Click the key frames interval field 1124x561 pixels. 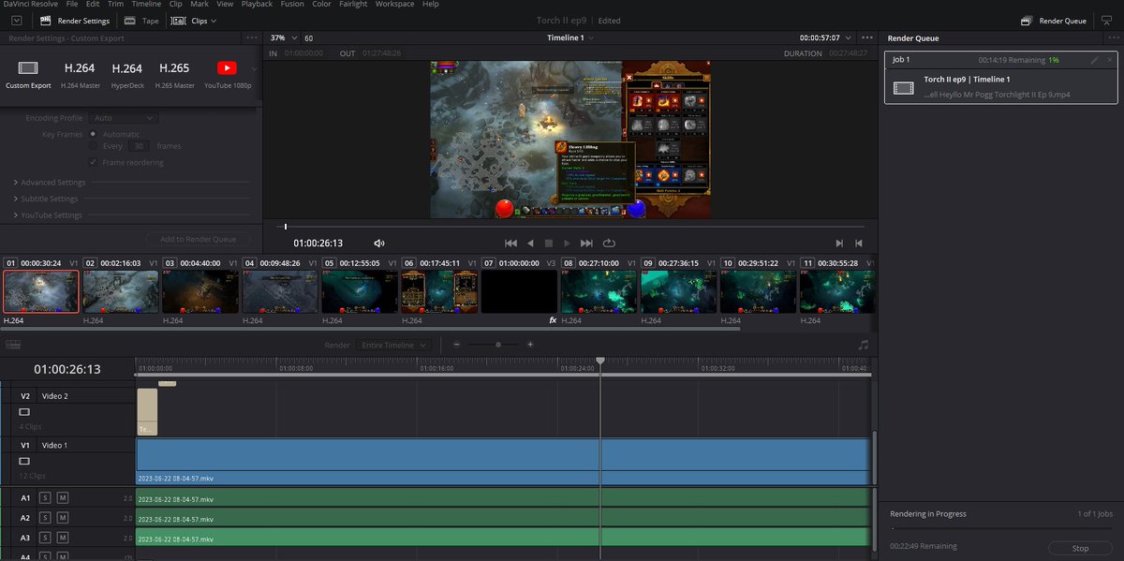pos(139,146)
